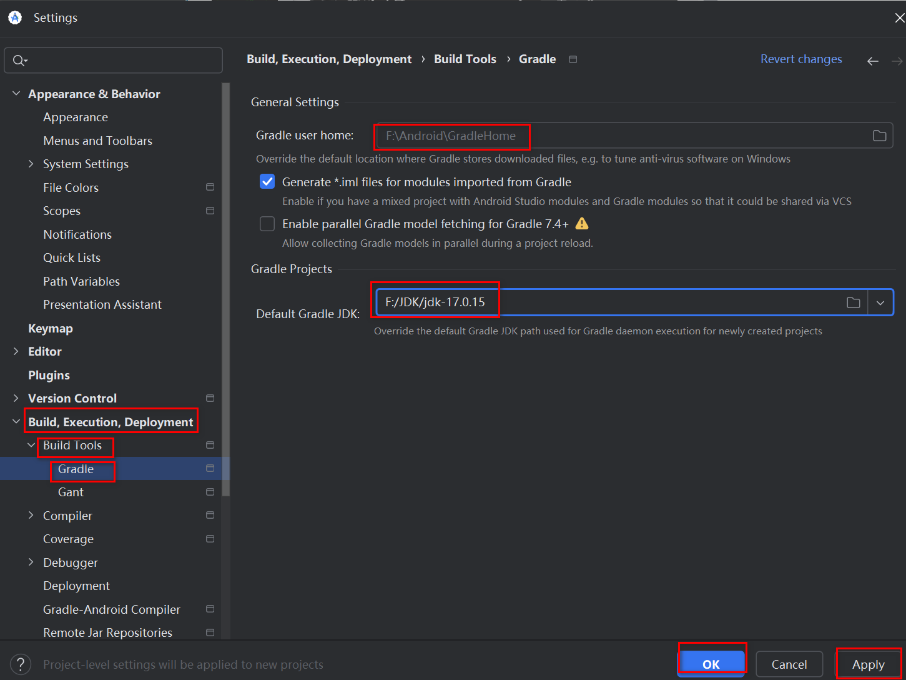Click OK to confirm settings
Image resolution: width=906 pixels, height=680 pixels.
tap(711, 664)
